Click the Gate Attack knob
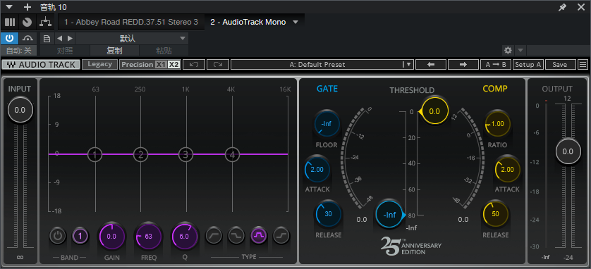 coord(317,170)
